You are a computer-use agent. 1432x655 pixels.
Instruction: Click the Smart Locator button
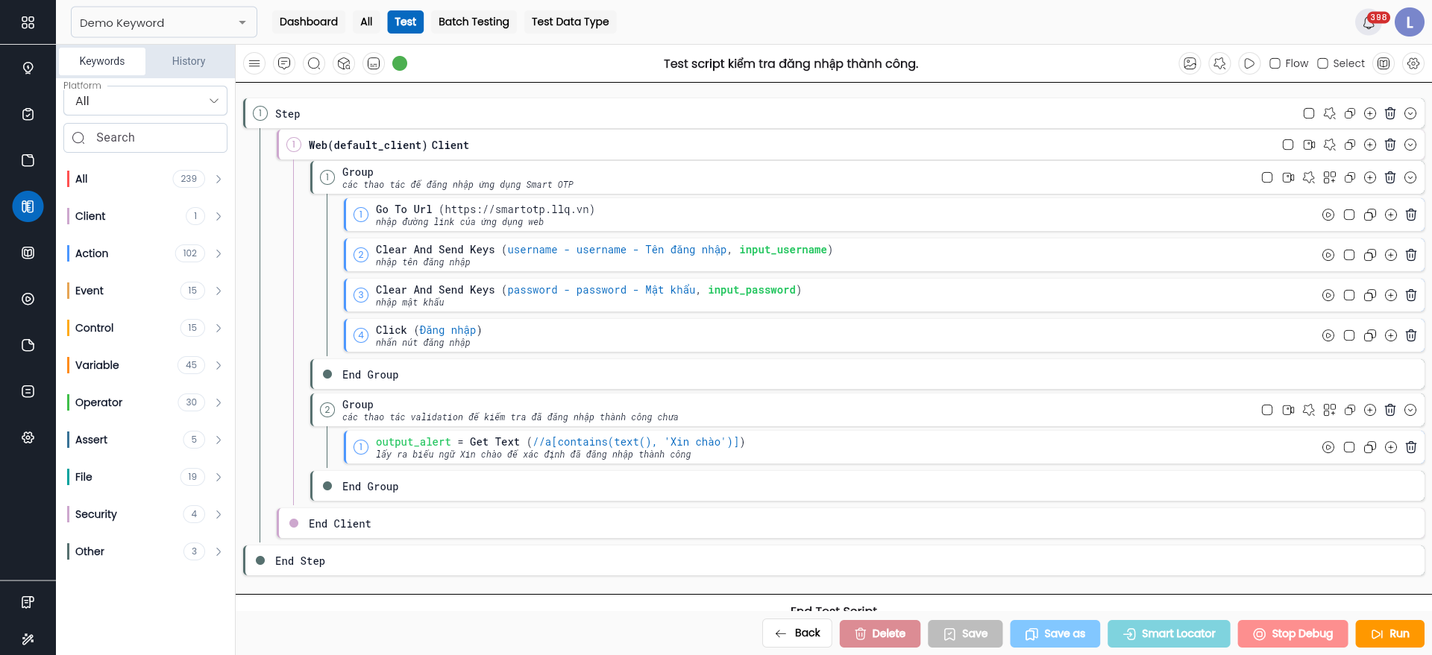pyautogui.click(x=1169, y=633)
